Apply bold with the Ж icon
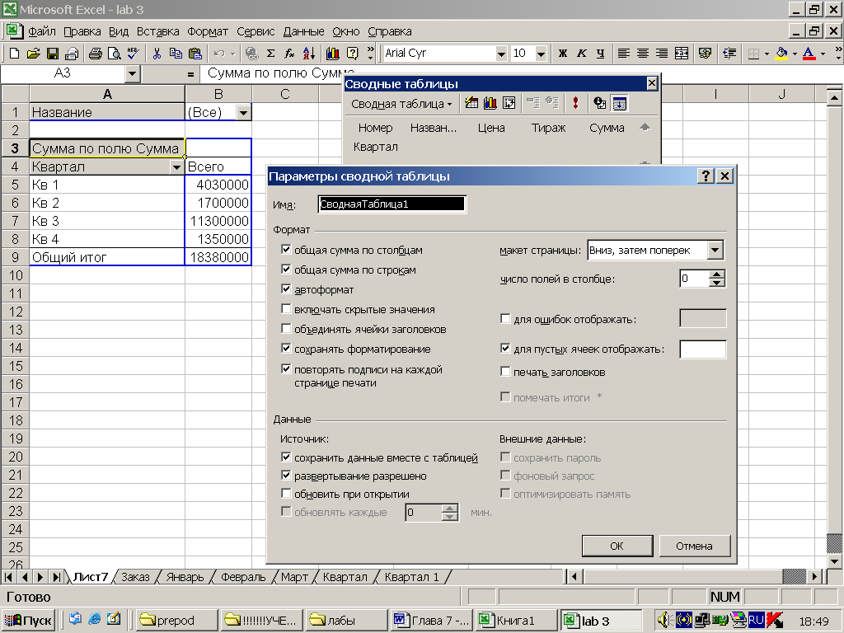Viewport: 844px width, 633px height. click(562, 54)
